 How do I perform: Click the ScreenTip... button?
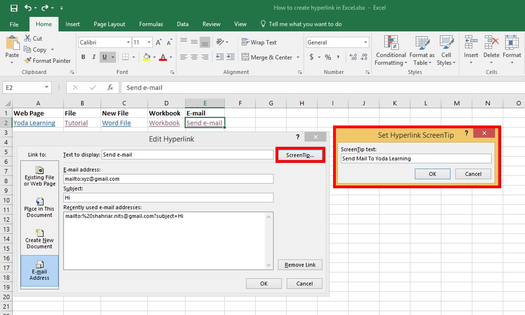(x=300, y=155)
